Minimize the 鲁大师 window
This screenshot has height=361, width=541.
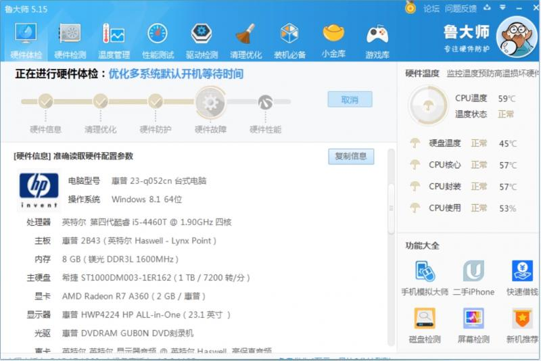[x=519, y=8]
